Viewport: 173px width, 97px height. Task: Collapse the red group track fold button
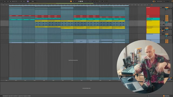coord(147,8)
